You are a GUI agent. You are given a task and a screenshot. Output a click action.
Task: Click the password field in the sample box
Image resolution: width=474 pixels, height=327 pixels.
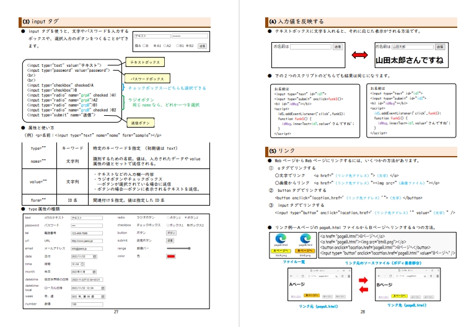[x=190, y=36]
